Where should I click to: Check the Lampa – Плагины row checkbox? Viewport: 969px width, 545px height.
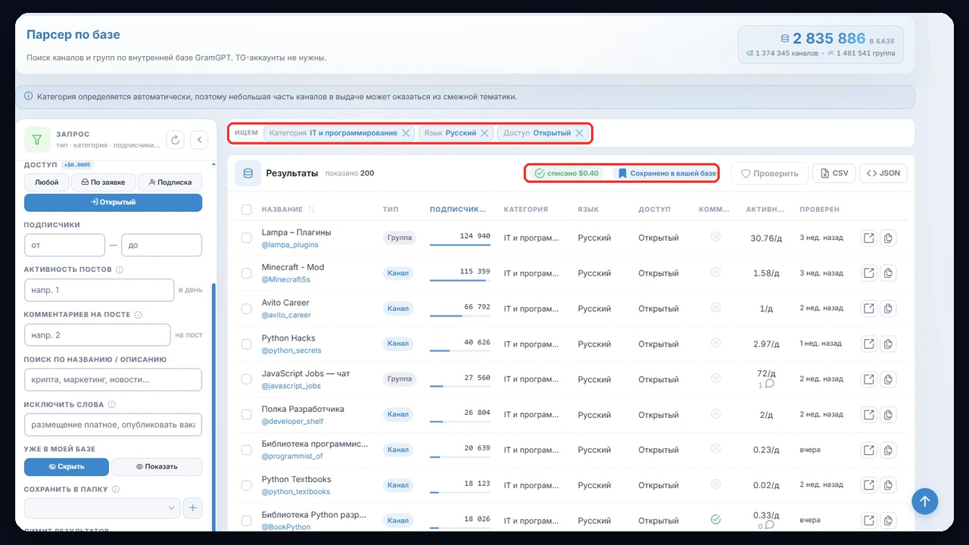click(246, 238)
